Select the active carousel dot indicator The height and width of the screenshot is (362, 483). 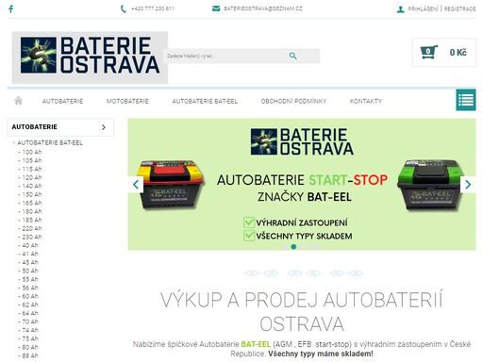[293, 247]
